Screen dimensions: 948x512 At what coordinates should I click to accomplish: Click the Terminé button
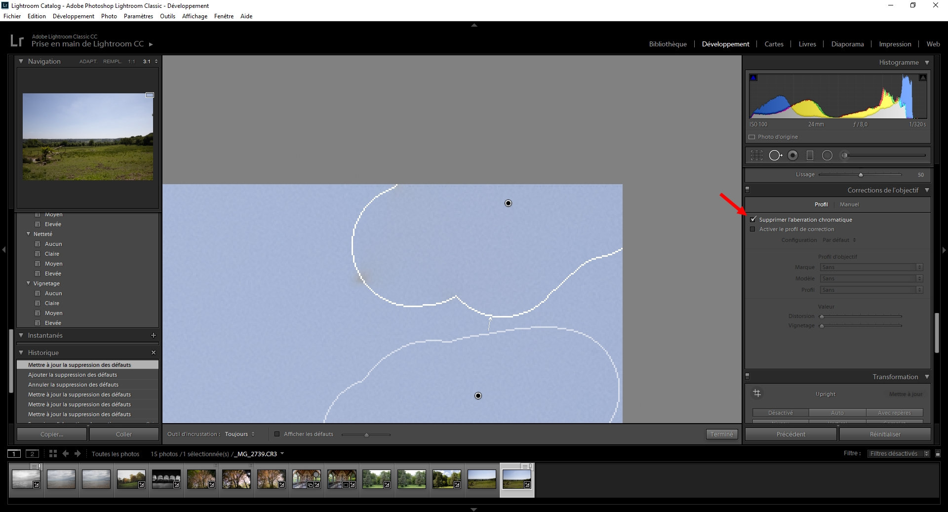(722, 434)
